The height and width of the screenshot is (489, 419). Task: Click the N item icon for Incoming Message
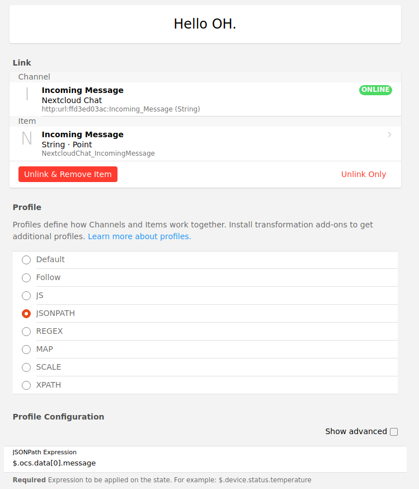tap(27, 138)
